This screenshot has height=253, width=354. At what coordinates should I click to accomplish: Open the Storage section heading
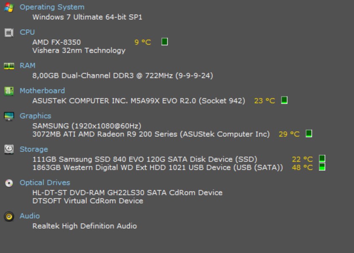click(x=34, y=149)
